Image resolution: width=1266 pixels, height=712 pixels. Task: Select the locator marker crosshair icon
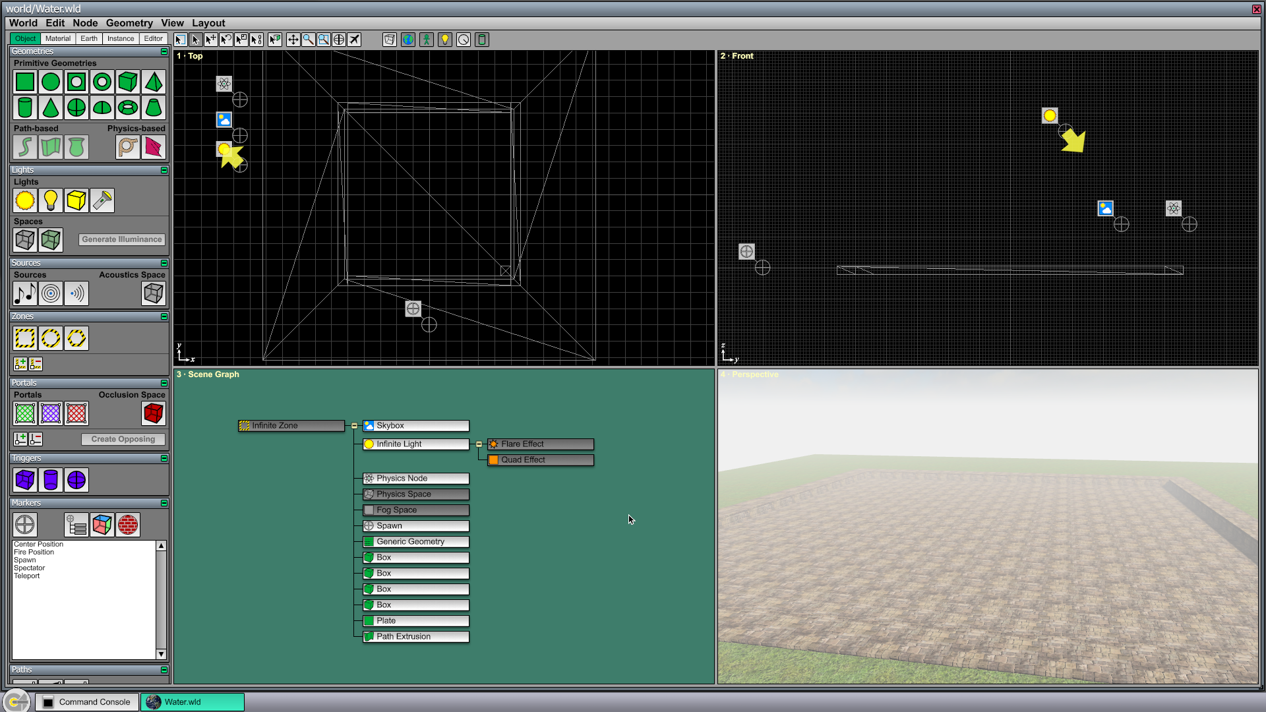tap(25, 525)
